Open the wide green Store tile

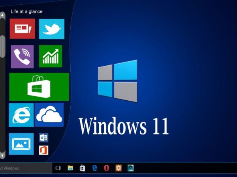(39, 87)
